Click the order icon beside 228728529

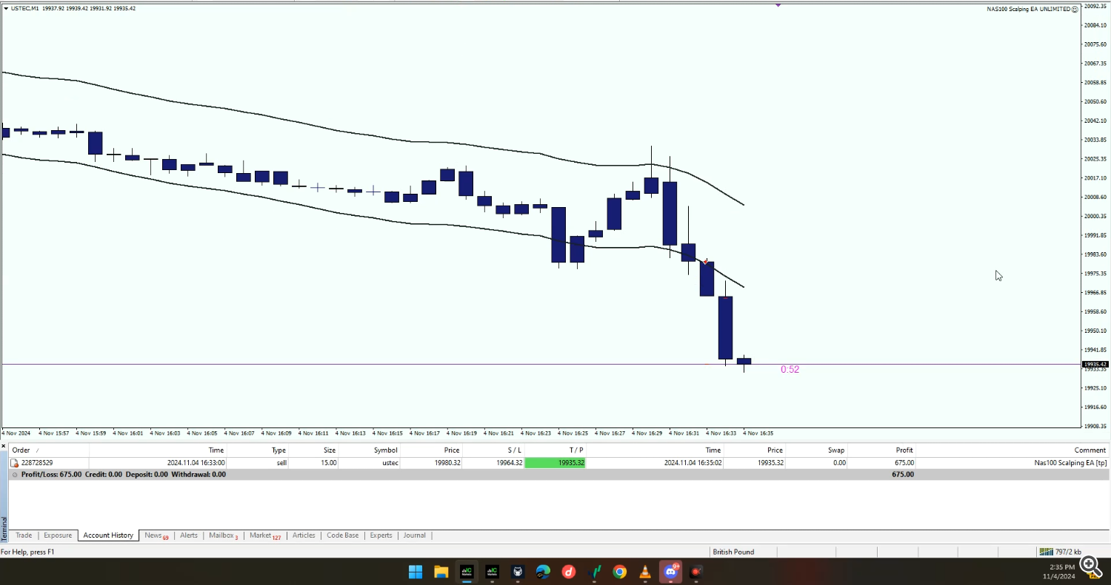pos(14,463)
